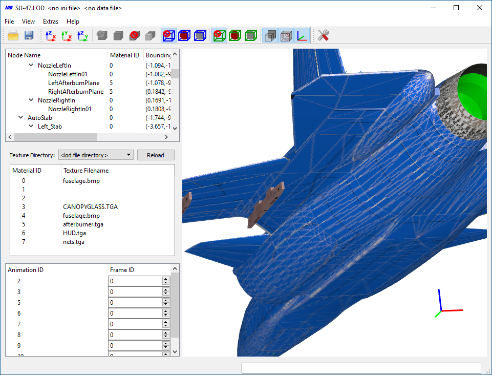This screenshot has height=375, width=492.
Task: Click the node tree horizontal scrollbar thumb
Action: tap(56, 137)
